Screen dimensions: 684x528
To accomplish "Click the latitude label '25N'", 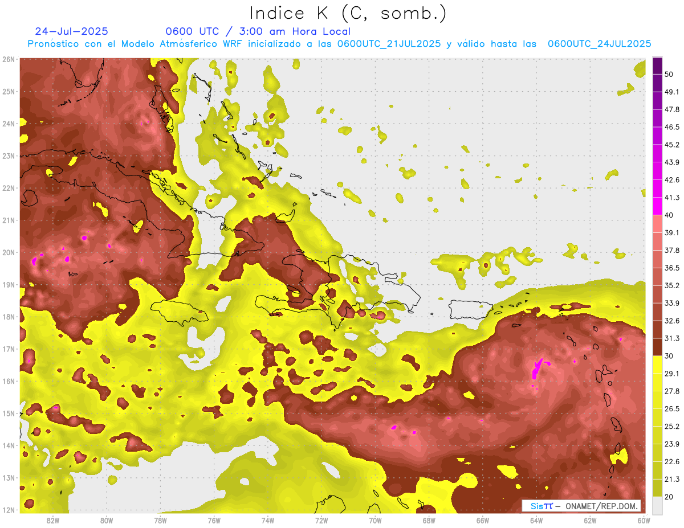I will coord(9,92).
